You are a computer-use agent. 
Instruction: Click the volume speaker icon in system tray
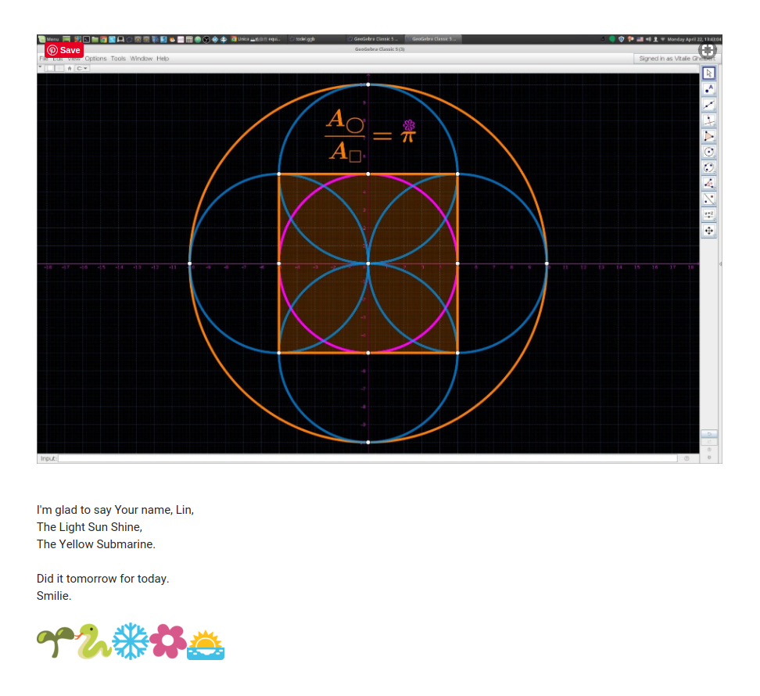[648, 39]
